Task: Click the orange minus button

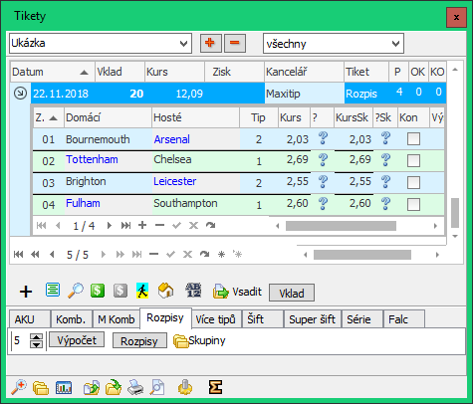Action: tap(235, 43)
